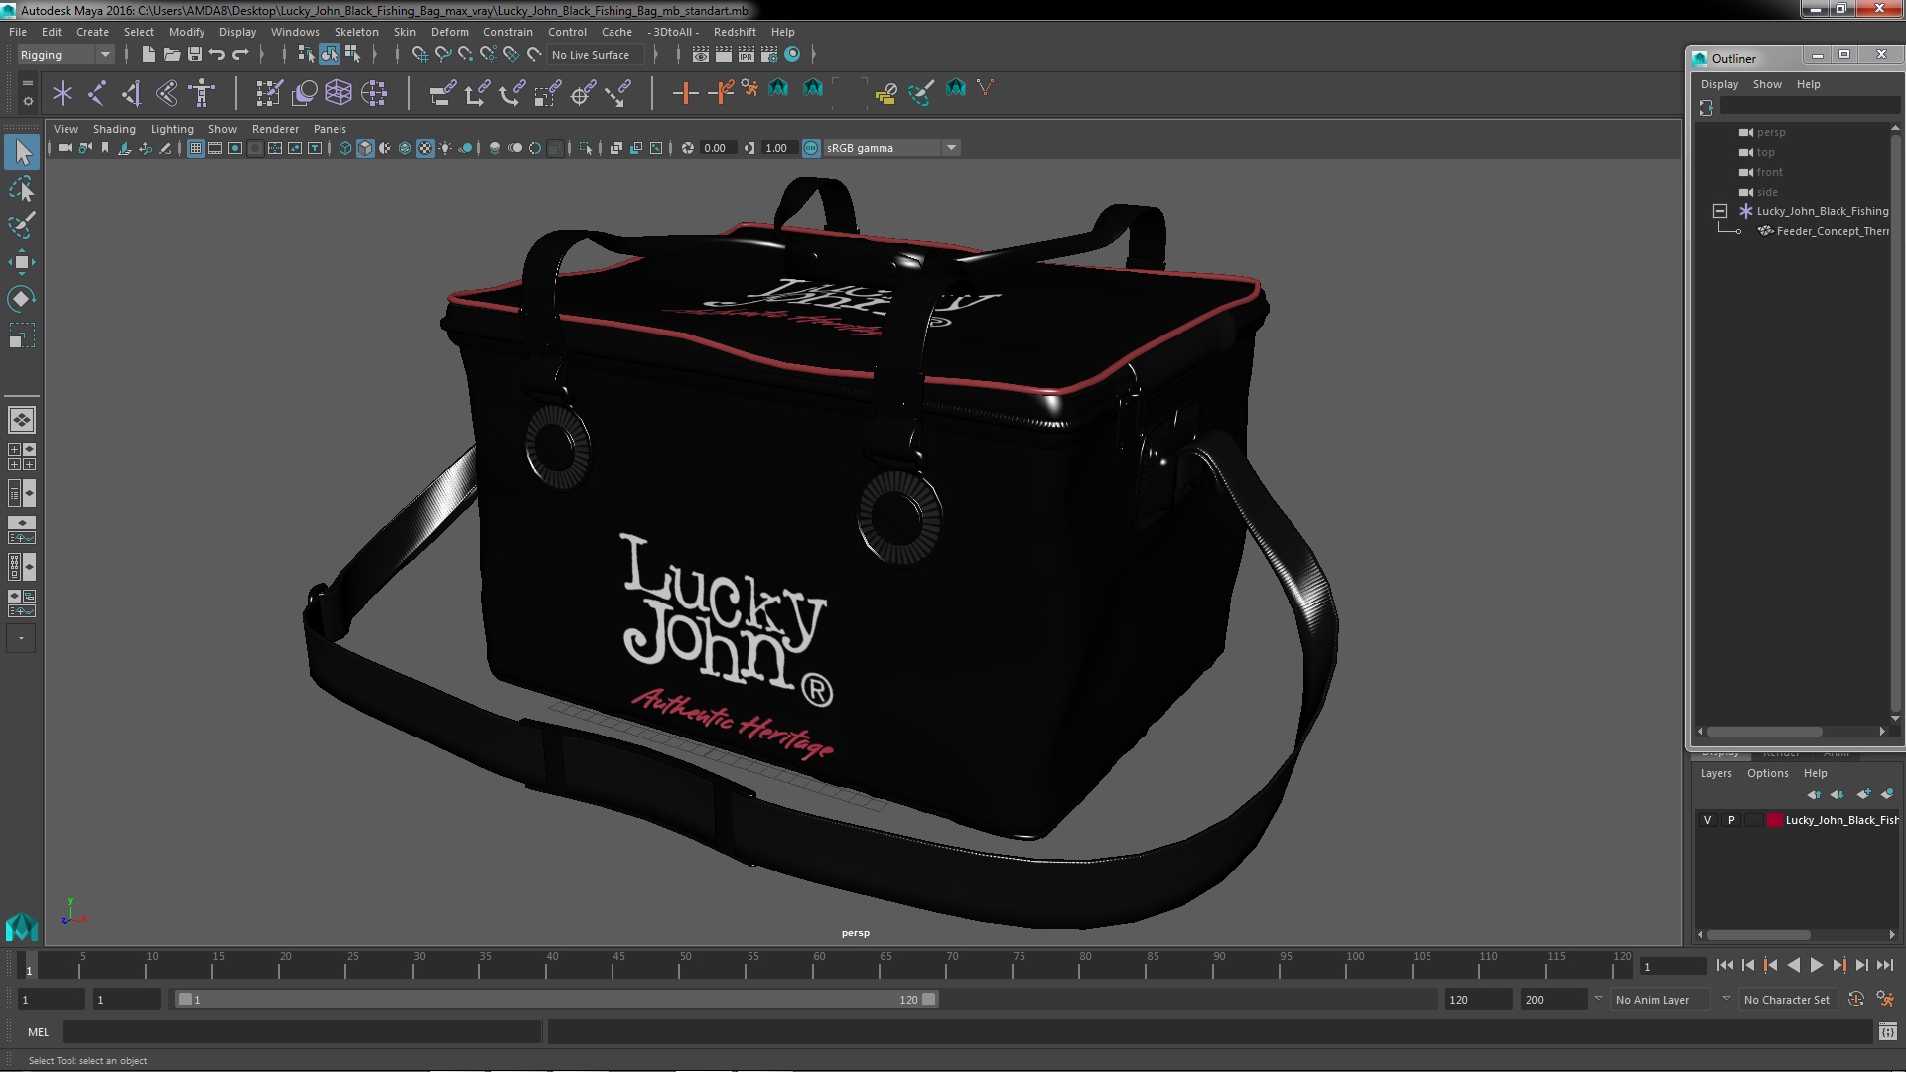Open the Rigging menu set dropdown
The image size is (1906, 1072).
pos(66,55)
